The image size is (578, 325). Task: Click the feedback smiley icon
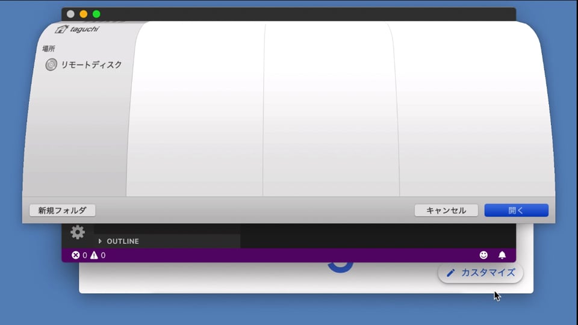[x=483, y=255]
